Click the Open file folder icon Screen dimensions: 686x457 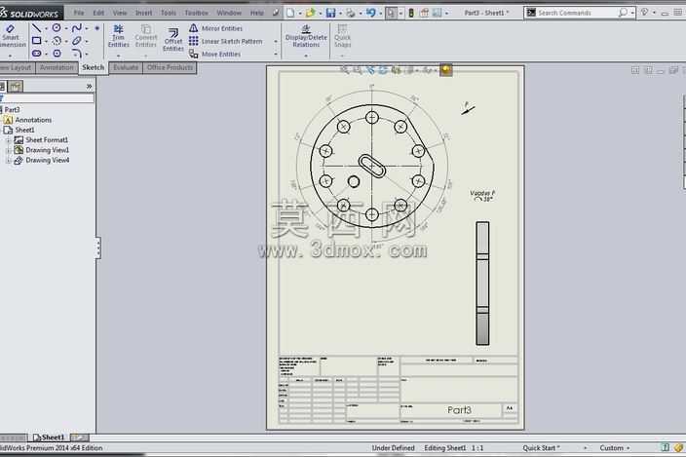pos(311,13)
